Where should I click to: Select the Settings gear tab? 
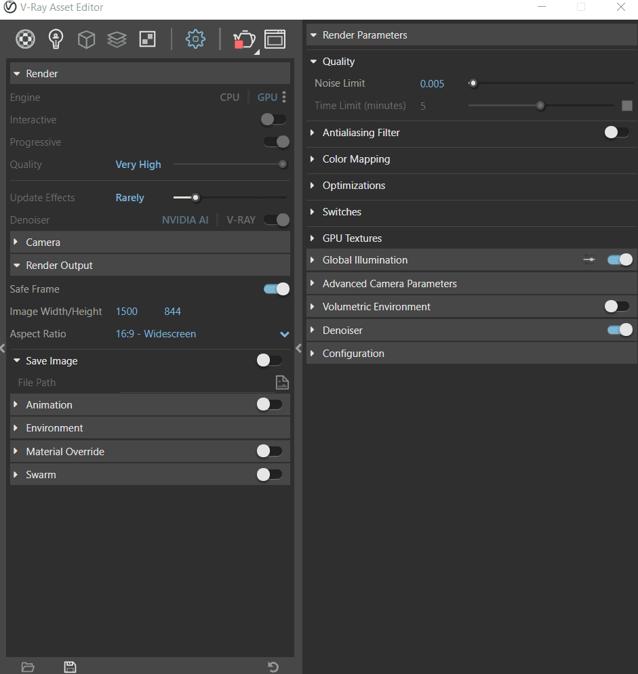(195, 39)
